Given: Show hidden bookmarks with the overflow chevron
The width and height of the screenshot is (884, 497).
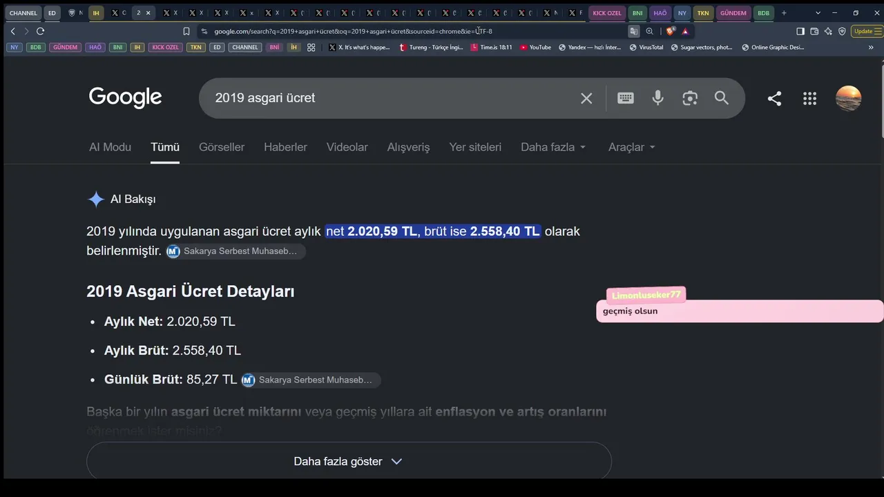Looking at the screenshot, I should [871, 48].
